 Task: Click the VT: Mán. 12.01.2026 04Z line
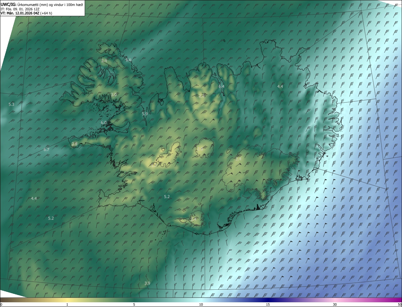(26, 13)
